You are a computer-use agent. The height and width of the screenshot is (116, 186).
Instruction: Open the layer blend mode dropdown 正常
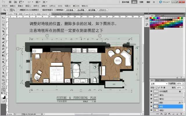(159, 84)
